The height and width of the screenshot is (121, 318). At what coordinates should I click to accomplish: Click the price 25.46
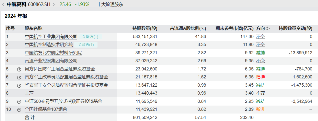(65, 4)
